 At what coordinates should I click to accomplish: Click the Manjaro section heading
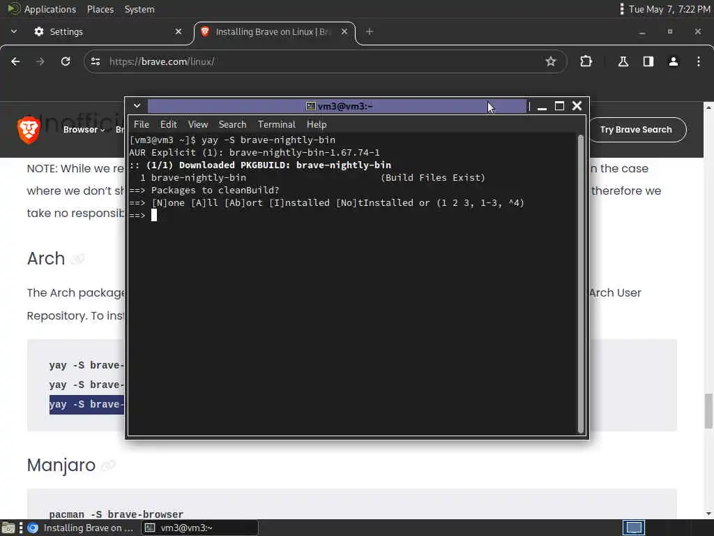point(61,466)
